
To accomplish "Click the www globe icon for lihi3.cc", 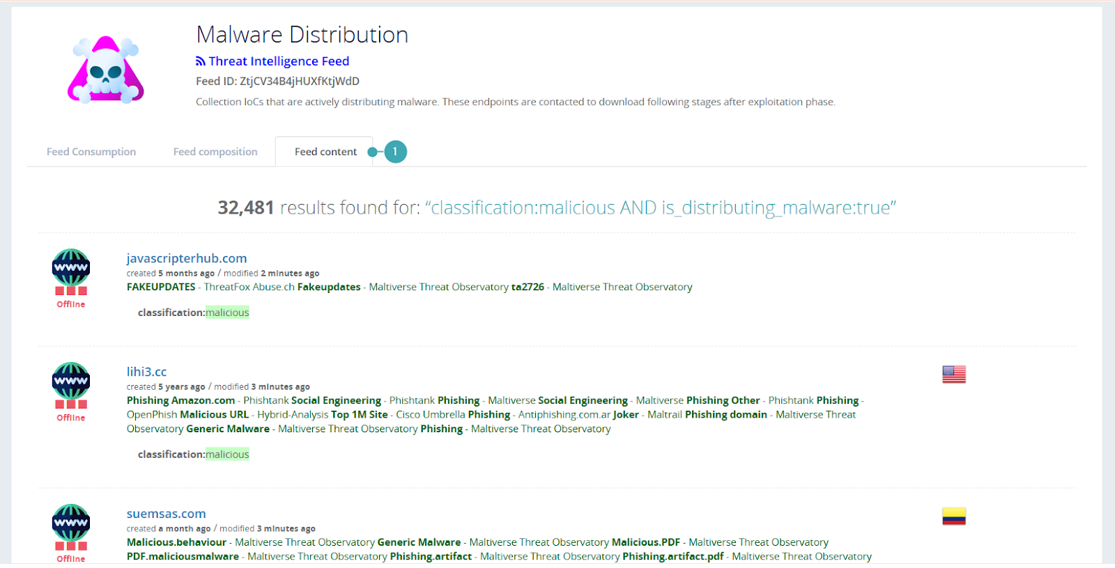I will point(71,380).
